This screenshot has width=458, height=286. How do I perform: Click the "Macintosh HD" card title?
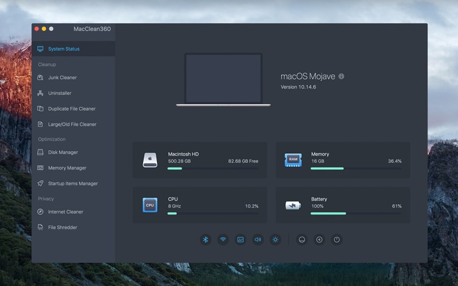[x=183, y=154]
